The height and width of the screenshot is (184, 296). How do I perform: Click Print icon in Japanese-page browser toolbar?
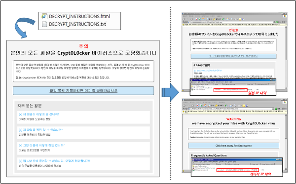tap(232, 19)
